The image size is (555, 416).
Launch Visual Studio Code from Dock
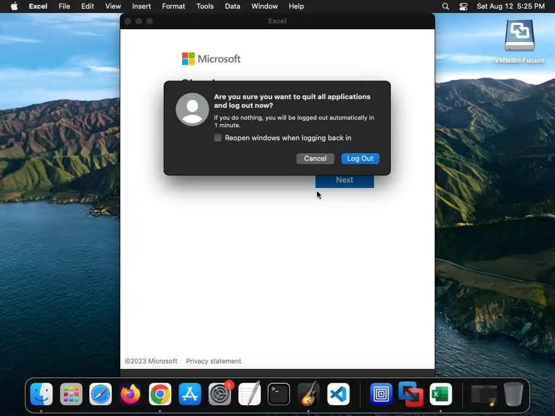(x=338, y=394)
